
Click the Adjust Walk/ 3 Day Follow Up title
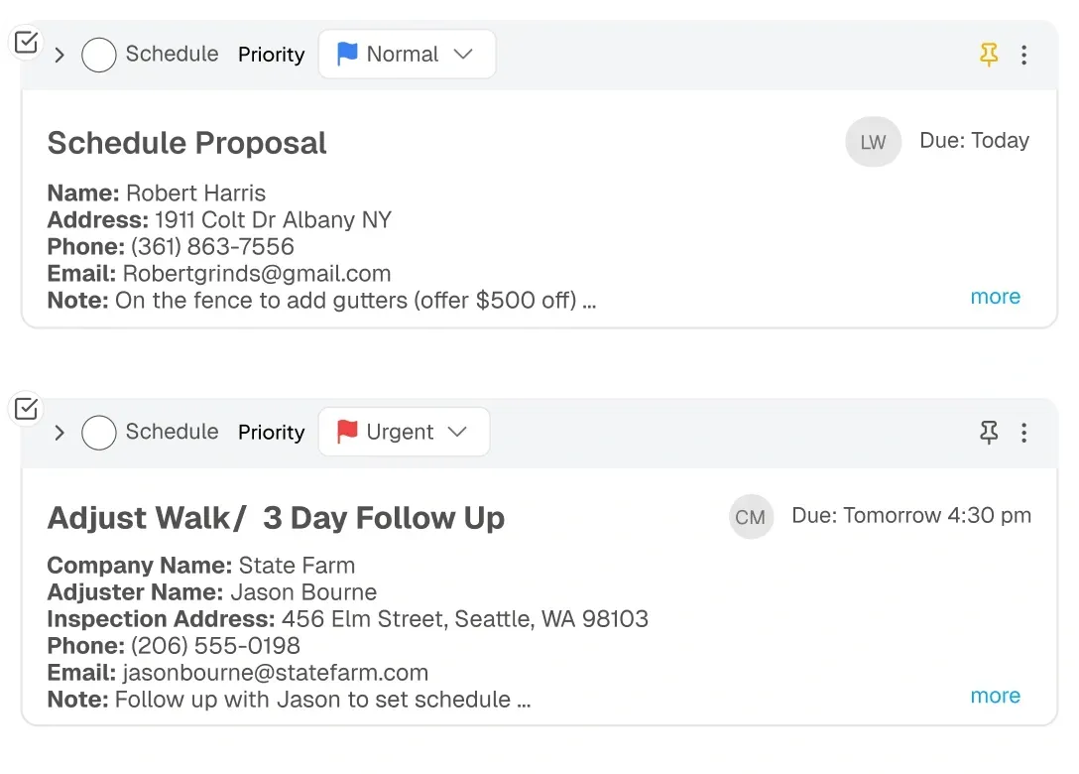276,518
